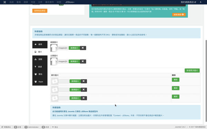Click the page vertical scrollbar

206,81
